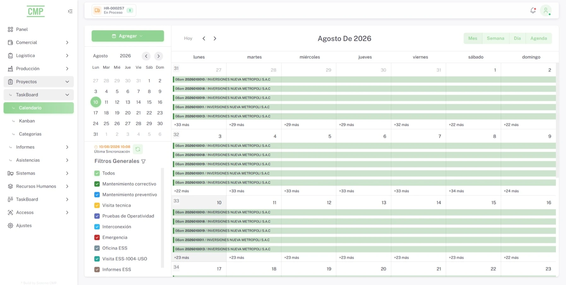Collapse the TaskBoard submenu under Proyectos
Screen dimensions: 566x285
67,95
